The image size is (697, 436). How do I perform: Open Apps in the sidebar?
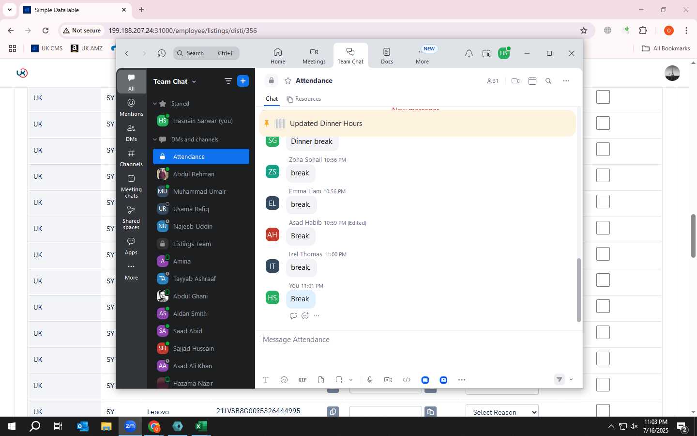point(131,246)
